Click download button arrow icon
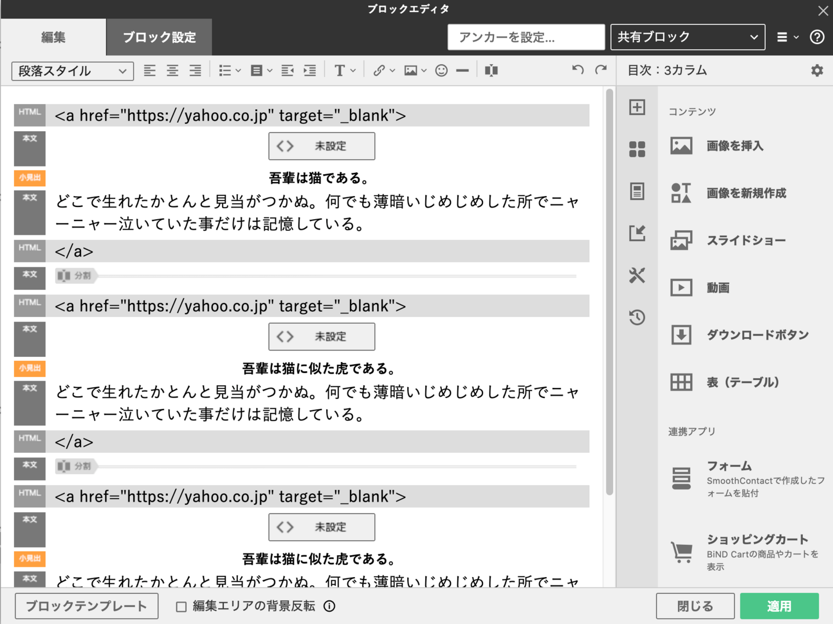 (681, 335)
